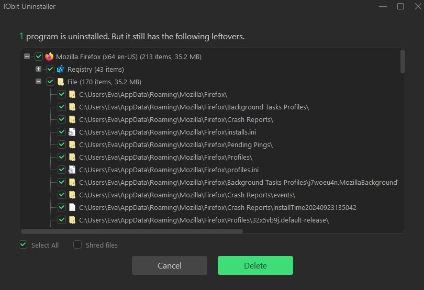
Task: Collapse the File (170 items) node
Action: coord(38,82)
